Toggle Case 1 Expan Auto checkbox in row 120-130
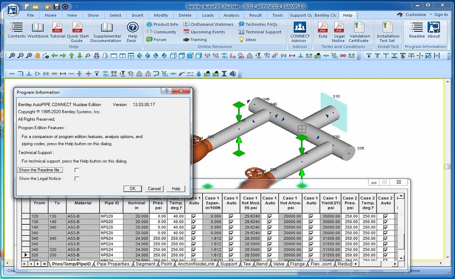The width and height of the screenshot is (455, 279). click(231, 216)
